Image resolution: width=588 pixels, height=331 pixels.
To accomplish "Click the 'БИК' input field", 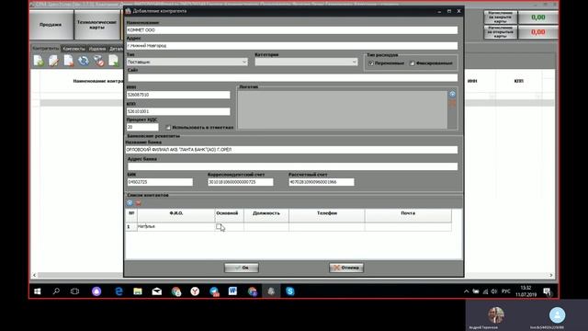I will (160, 182).
